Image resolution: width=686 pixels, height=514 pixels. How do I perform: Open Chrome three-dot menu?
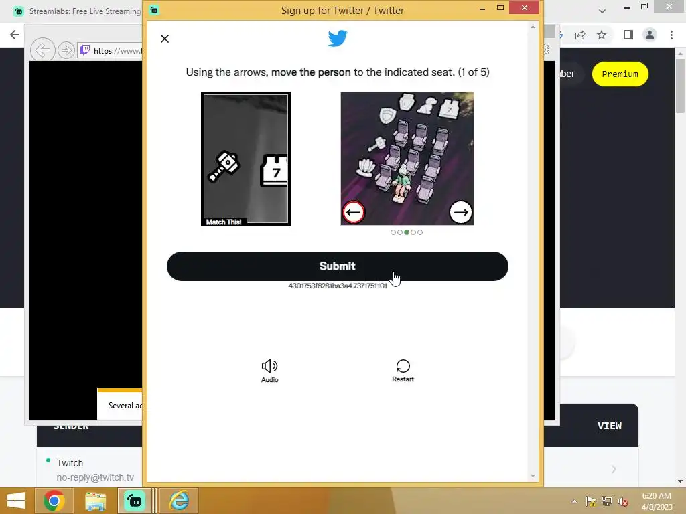point(671,35)
